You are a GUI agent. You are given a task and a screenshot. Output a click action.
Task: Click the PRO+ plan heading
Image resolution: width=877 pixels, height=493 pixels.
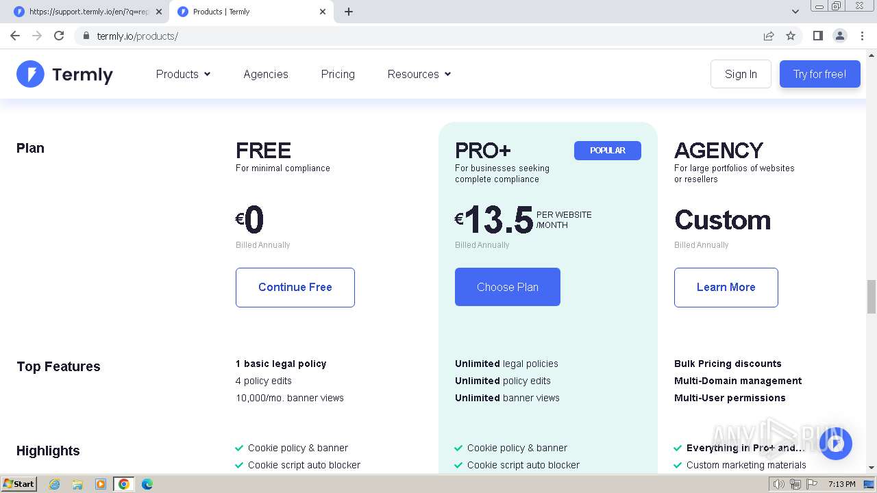(x=483, y=150)
